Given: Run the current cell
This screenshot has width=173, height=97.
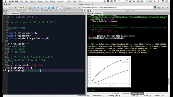Looking at the screenshot, I should tap(19, 8).
